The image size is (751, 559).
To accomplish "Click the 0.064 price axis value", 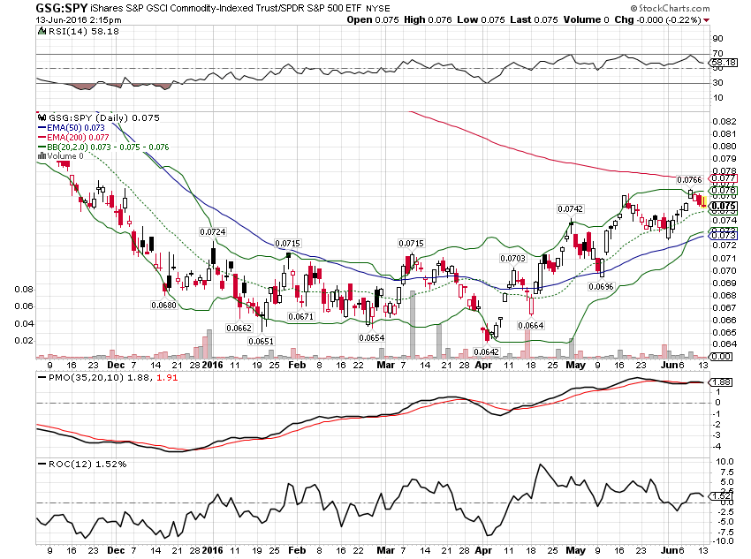I will [x=724, y=344].
